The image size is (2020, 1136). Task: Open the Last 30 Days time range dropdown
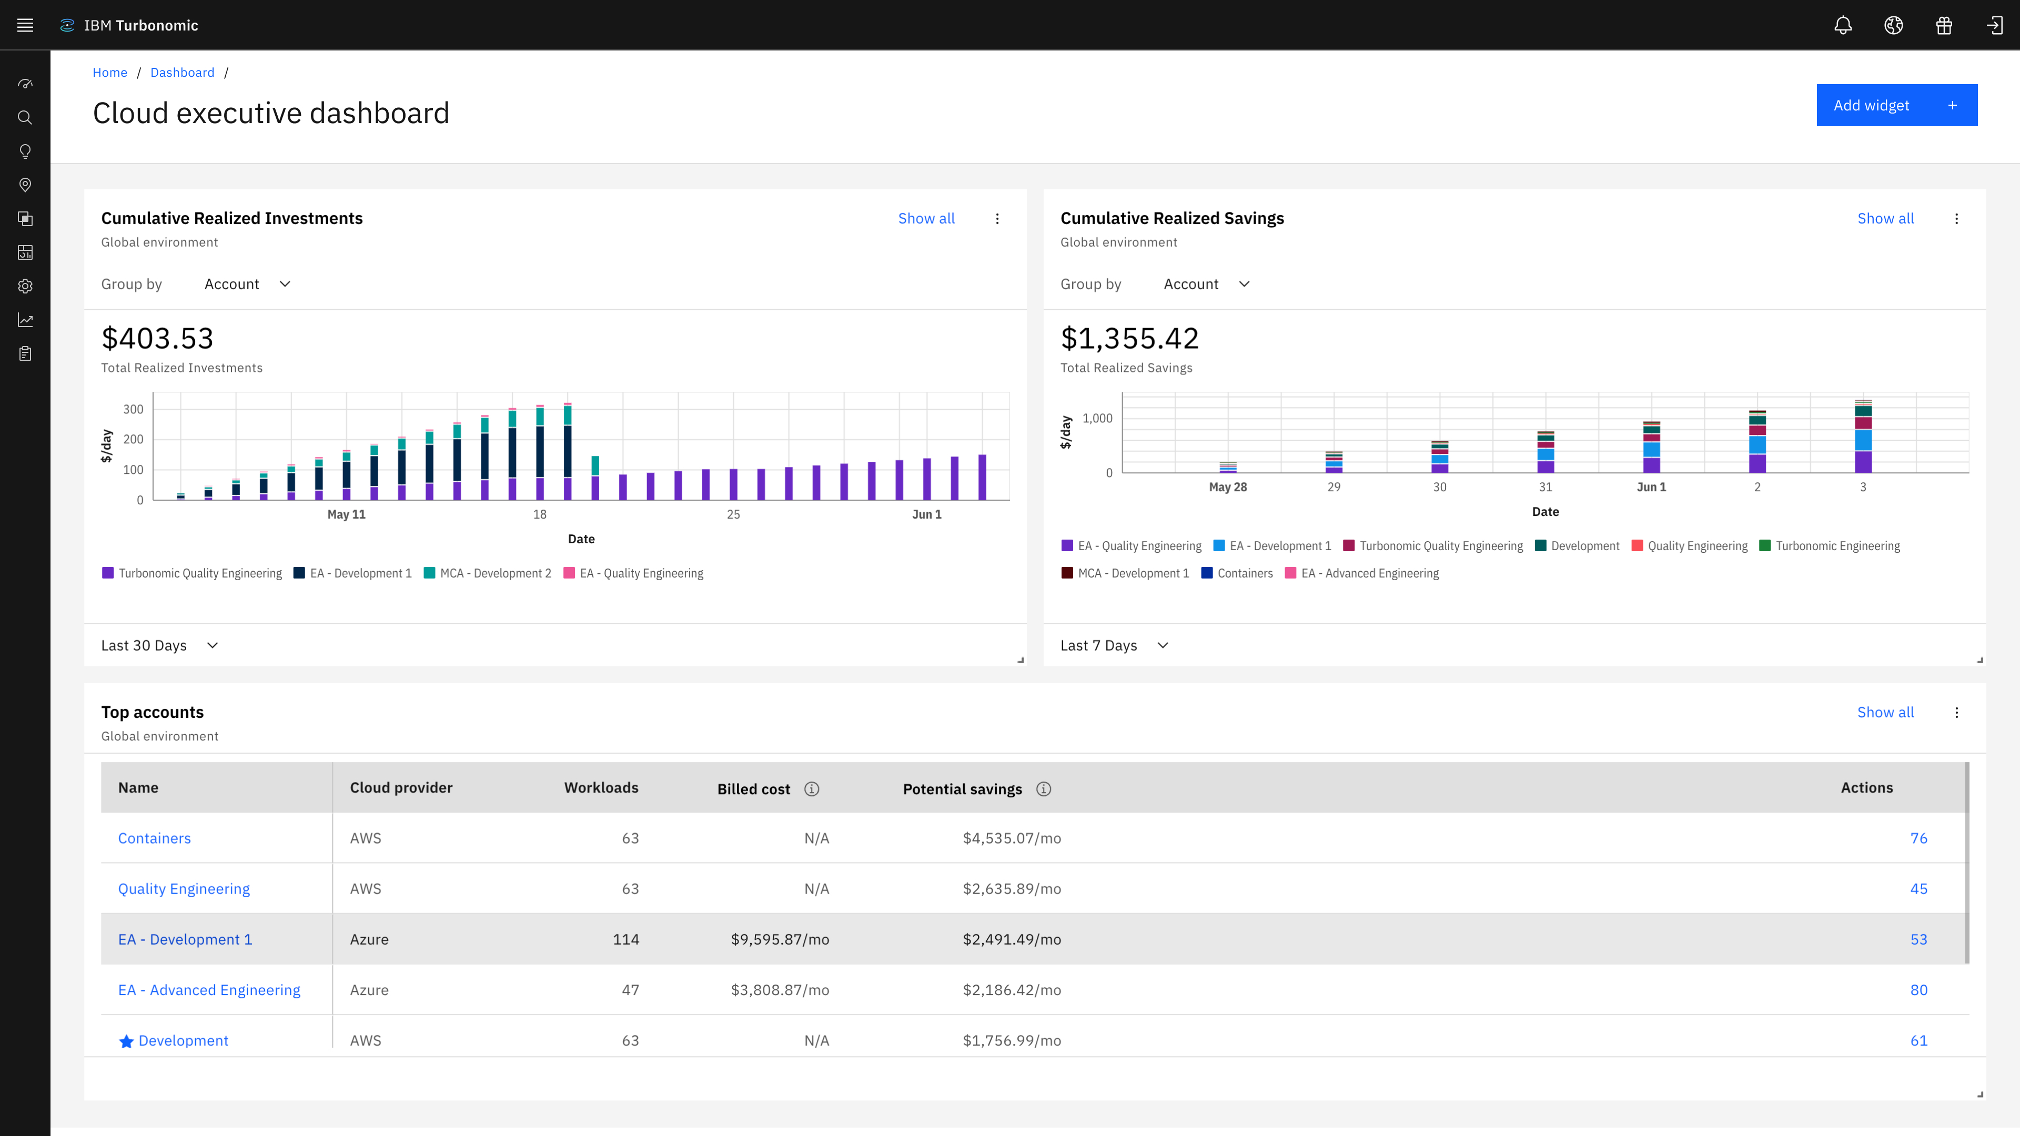(160, 645)
